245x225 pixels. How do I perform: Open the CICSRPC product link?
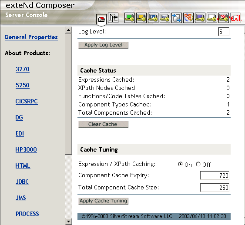pyautogui.click(x=27, y=101)
